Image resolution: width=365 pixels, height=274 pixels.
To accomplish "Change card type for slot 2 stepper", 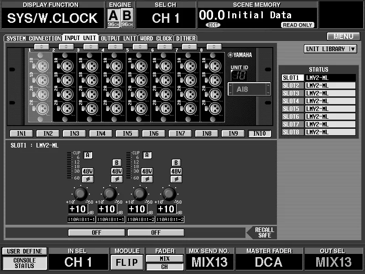I will [x=66, y=47].
